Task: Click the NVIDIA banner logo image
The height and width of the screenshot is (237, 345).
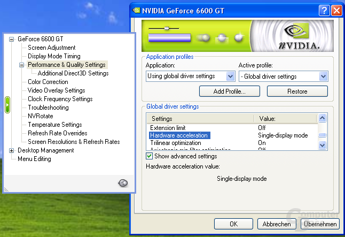Action: click(293, 36)
